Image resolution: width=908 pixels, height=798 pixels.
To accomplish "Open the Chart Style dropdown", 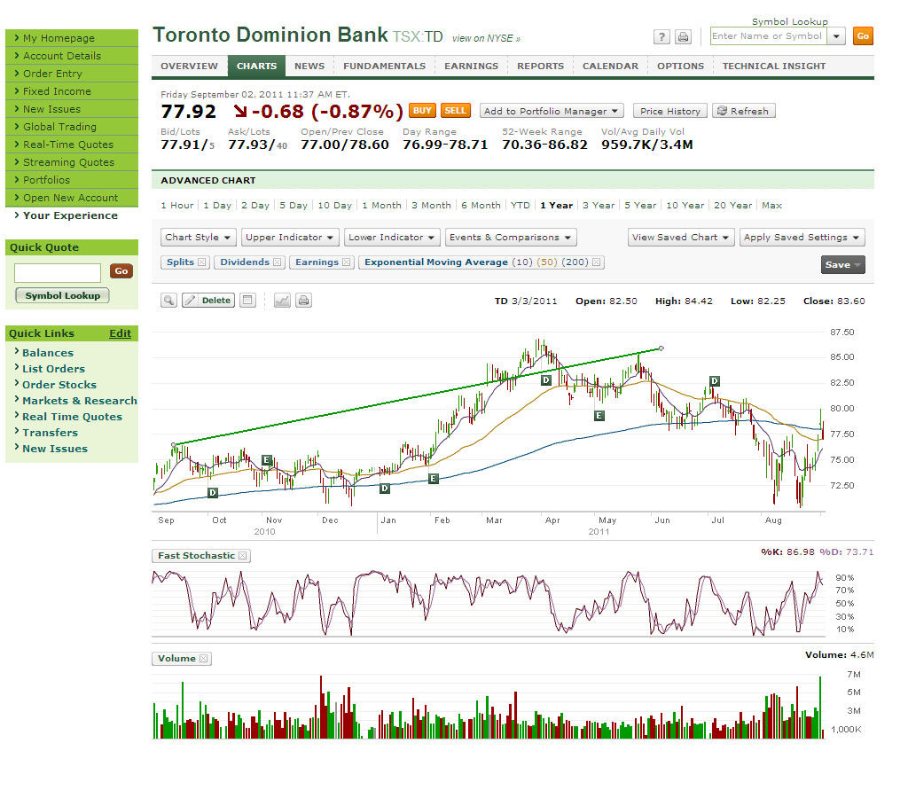I will click(x=198, y=238).
